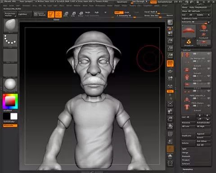Click the Zoom canvas icon on the right shelf
This screenshot has width=216, height=173.
[170, 41]
